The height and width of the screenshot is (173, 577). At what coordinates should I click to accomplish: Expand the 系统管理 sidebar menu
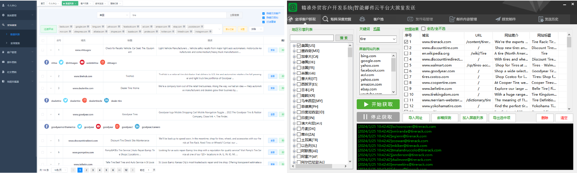[x=32, y=15]
